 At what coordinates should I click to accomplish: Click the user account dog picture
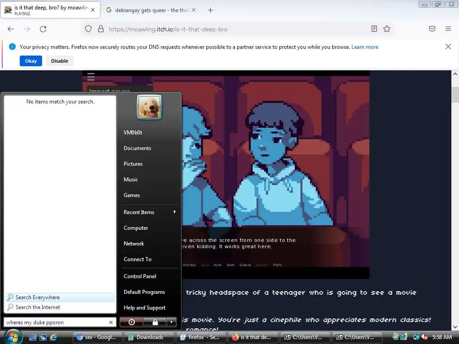coord(149,107)
